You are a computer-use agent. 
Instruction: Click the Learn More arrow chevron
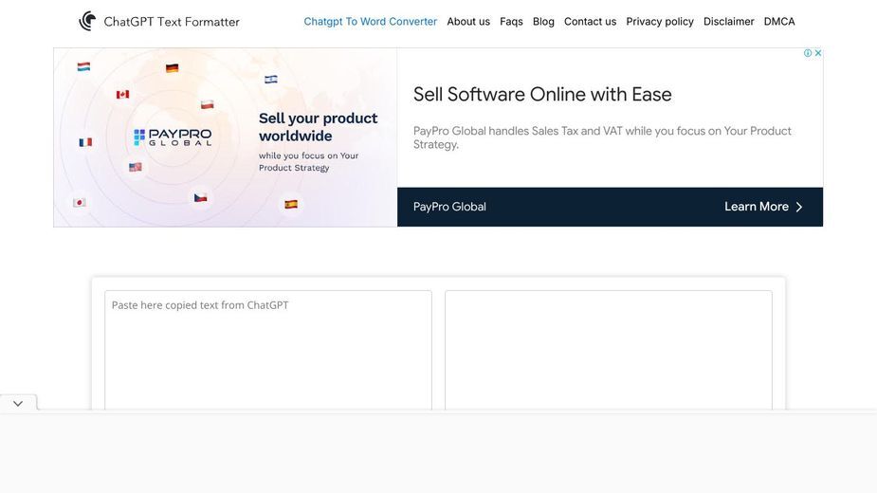click(798, 207)
